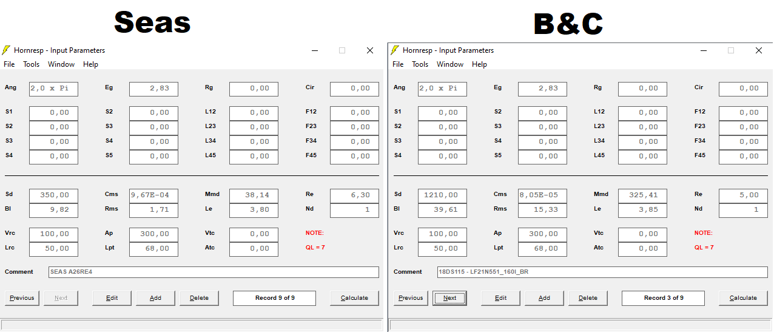Select the Eg 2,83 field in Seas window

click(153, 89)
